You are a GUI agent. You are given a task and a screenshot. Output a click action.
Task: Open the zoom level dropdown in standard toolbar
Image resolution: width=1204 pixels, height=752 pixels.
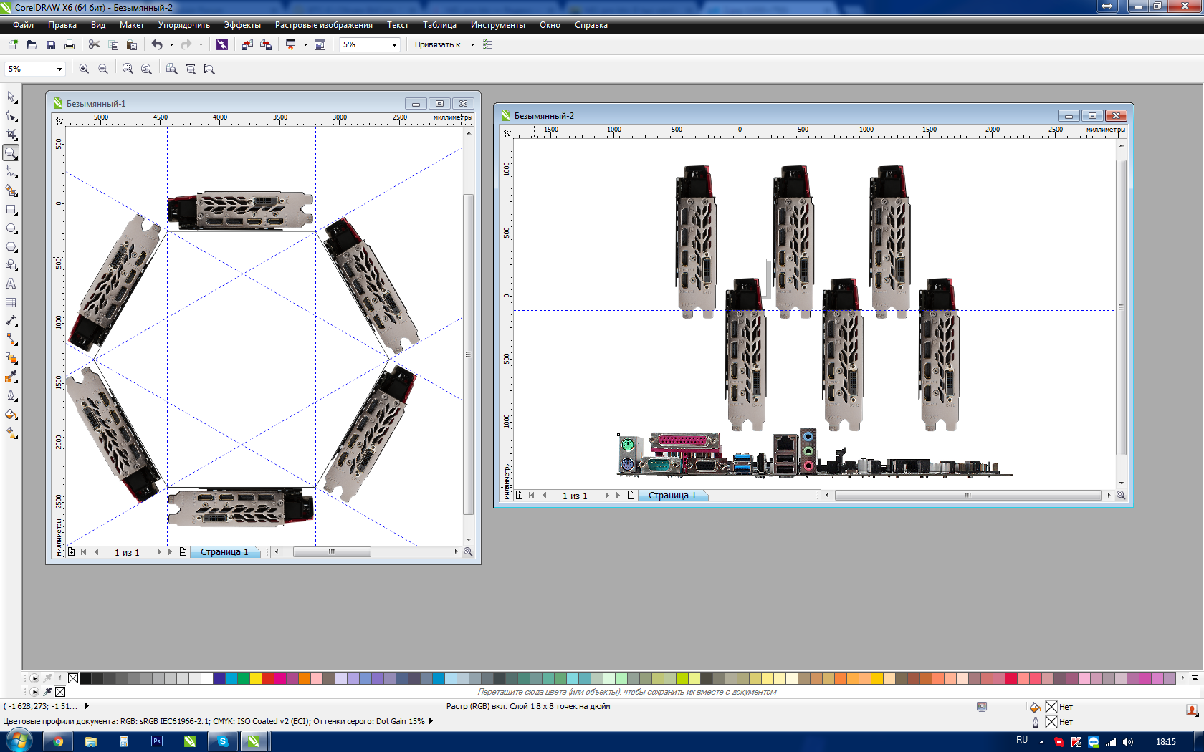point(394,44)
